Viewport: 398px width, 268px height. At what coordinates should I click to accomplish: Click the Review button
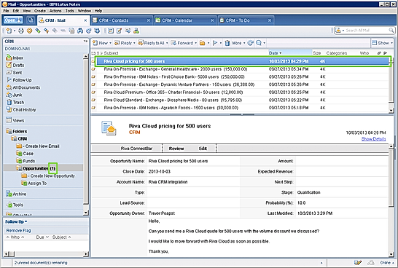176,149
